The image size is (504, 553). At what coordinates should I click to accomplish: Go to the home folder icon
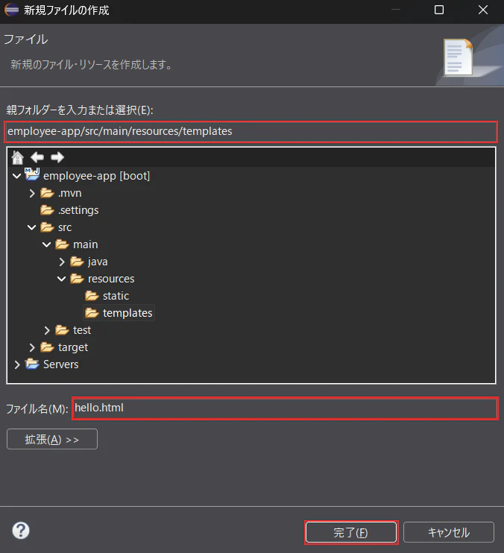pos(17,157)
